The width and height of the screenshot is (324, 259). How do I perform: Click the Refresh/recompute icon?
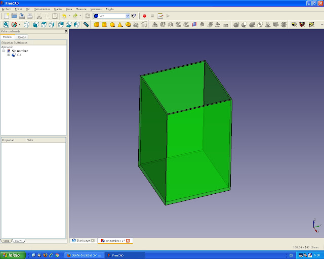[88, 16]
